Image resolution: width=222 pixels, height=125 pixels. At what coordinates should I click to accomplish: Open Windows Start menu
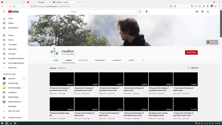pos(2,123)
